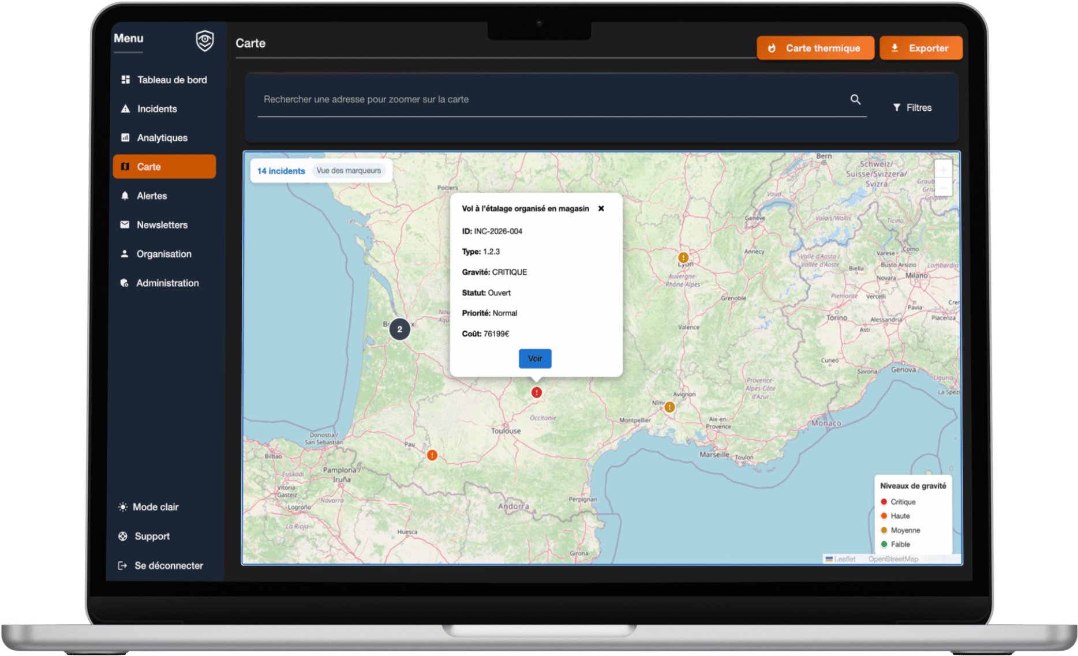Viewport: 1078px width, 656px height.
Task: Open Incidents in the sidebar menu
Action: (x=156, y=109)
